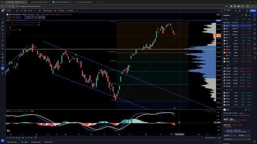Screen dimensions: 257x144
Task: Select the YTD date range
Action: click(22, 138)
